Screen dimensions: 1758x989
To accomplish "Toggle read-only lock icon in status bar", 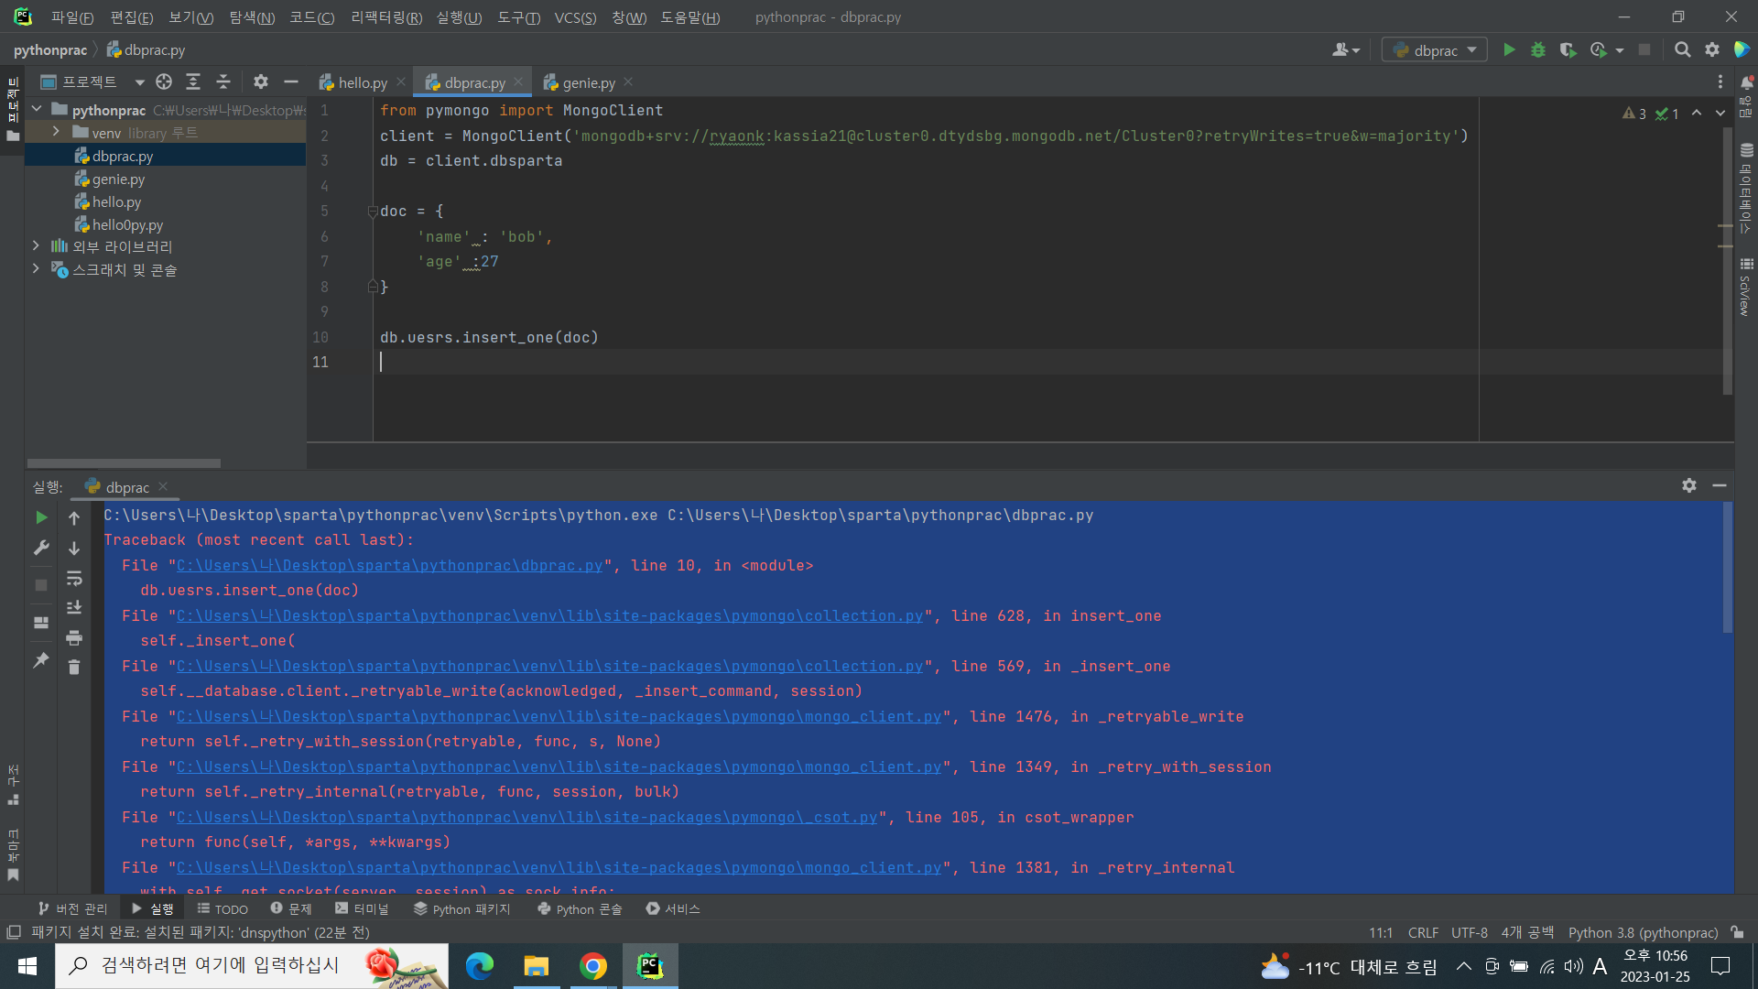I will [1738, 933].
